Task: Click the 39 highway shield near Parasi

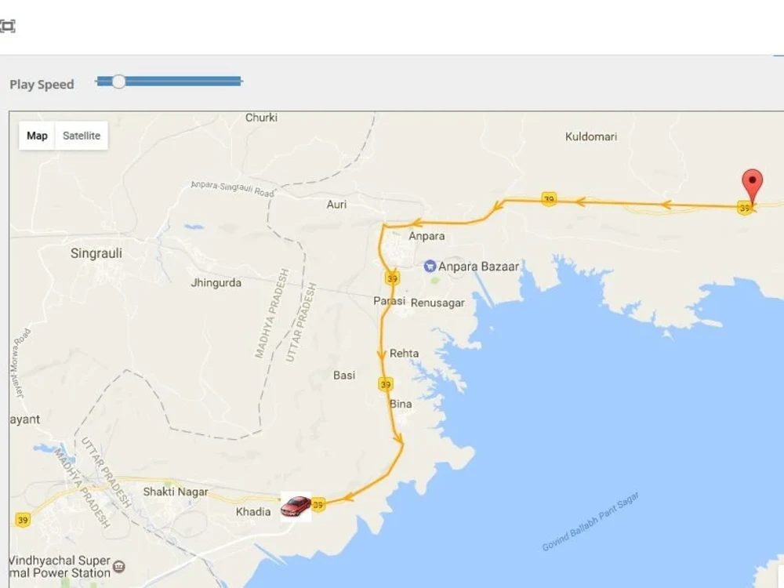Action: 392,278
